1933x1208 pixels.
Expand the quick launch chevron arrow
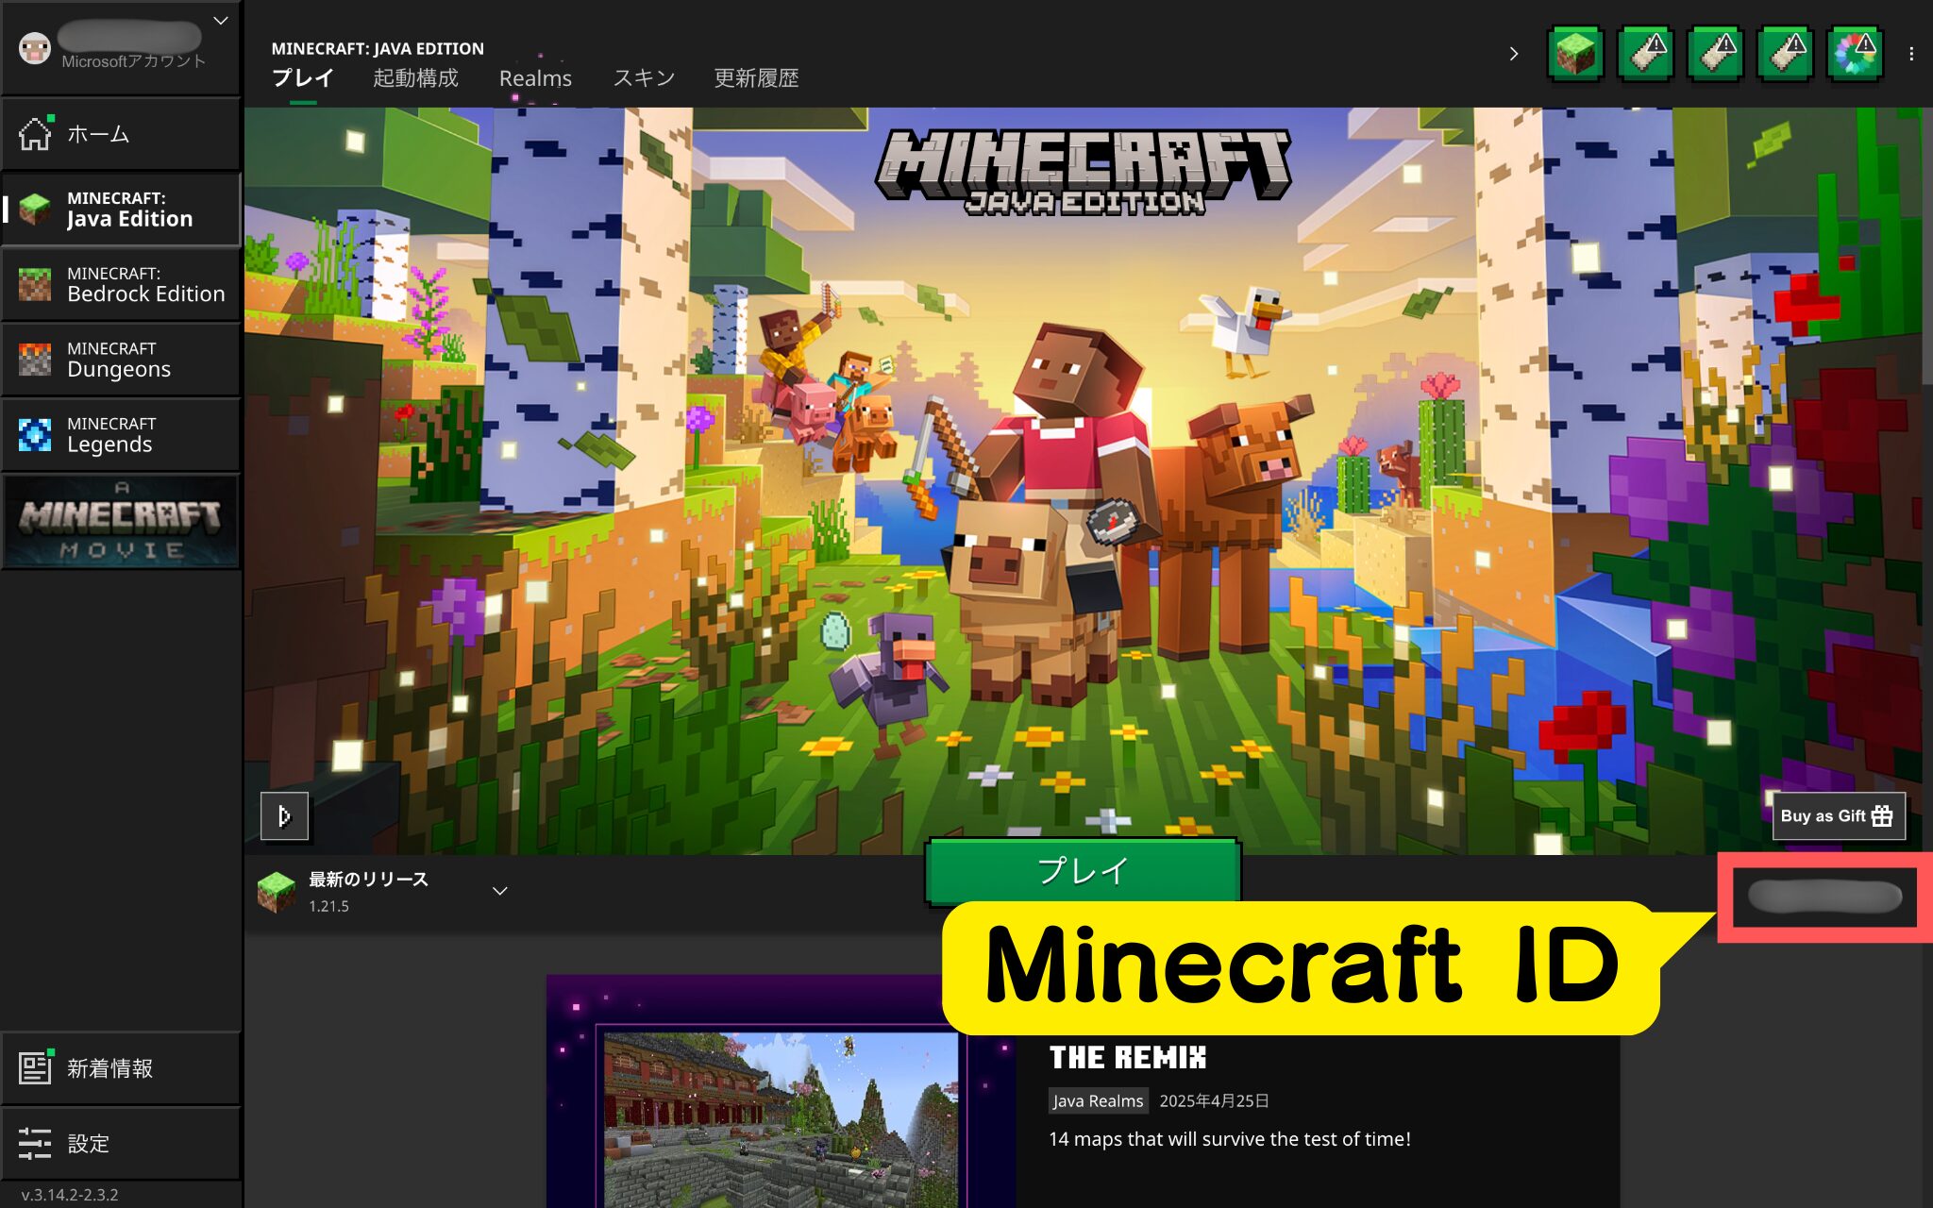(1514, 54)
